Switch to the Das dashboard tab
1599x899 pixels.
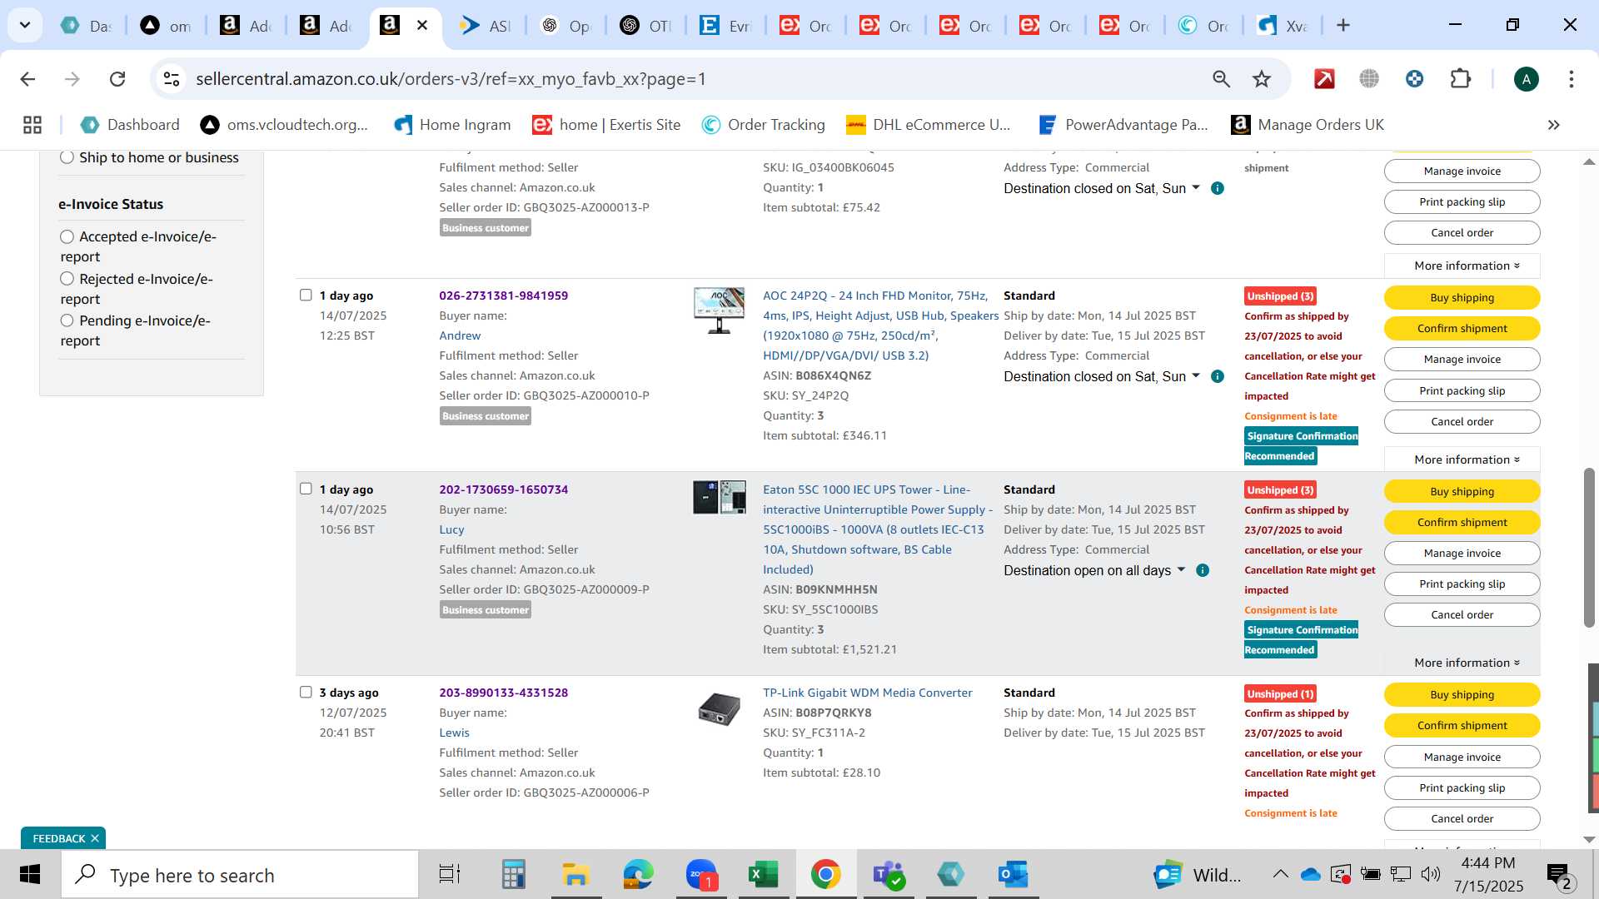point(86,25)
